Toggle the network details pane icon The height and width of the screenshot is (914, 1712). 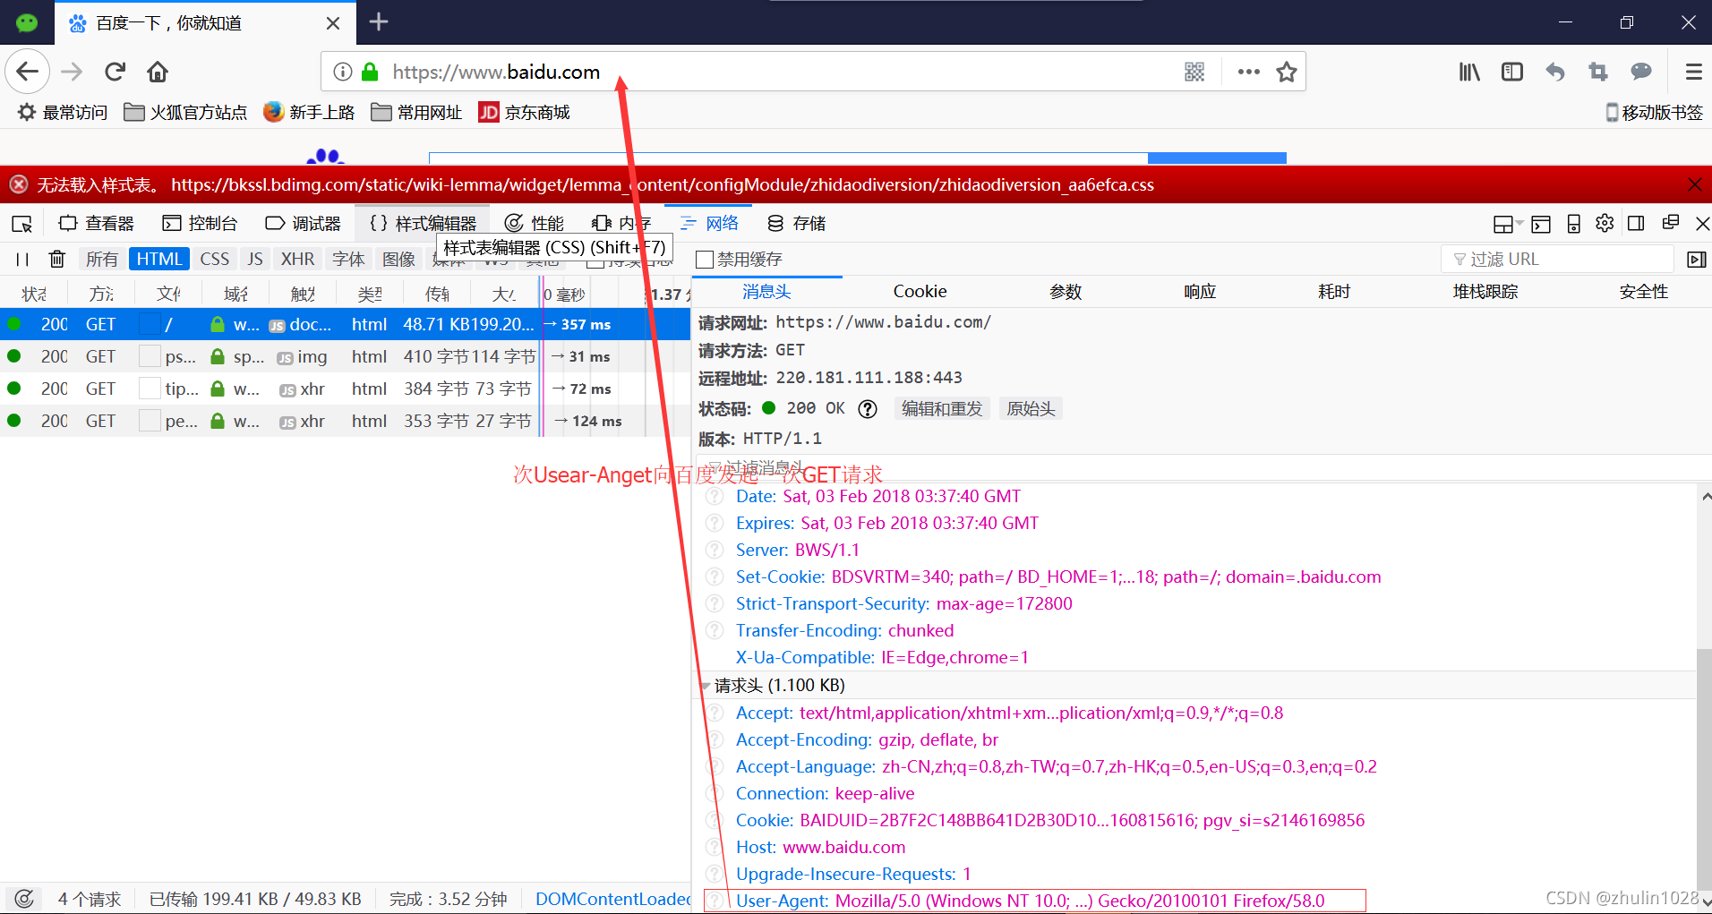coord(1696,260)
